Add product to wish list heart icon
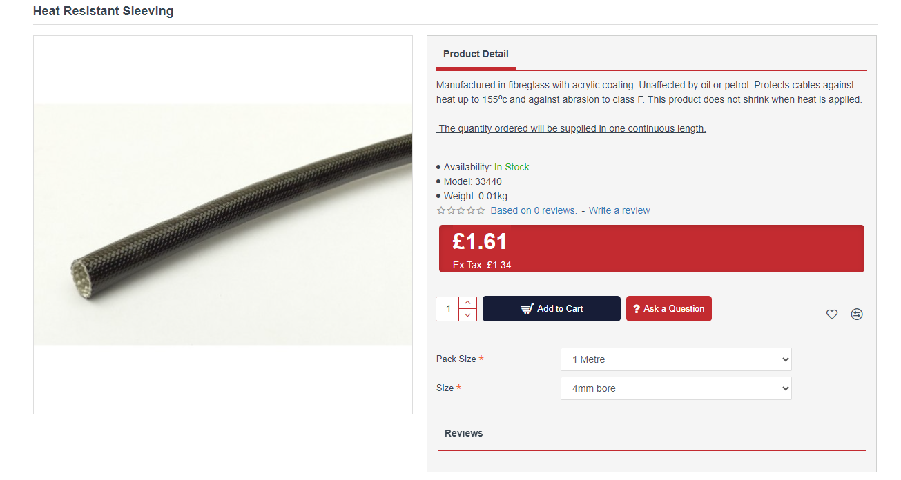 [x=832, y=314]
